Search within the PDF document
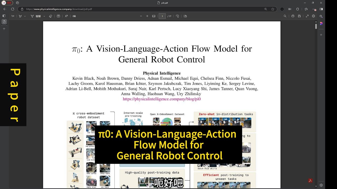This screenshot has height=189, width=337. coord(285,16)
